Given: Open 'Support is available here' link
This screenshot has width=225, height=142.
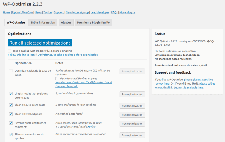Looking at the screenshot, I should pos(189,87).
